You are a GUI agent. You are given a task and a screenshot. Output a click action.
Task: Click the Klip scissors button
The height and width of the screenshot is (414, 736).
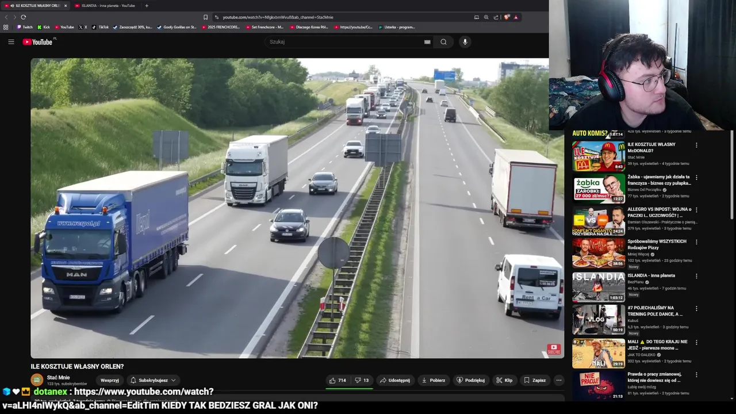504,380
